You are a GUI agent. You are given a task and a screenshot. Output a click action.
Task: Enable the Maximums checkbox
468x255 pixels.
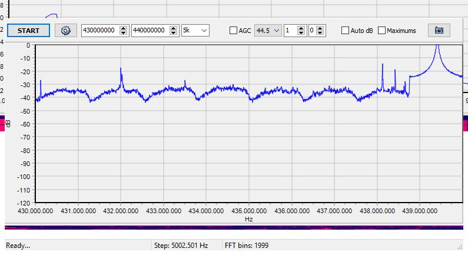[381, 31]
